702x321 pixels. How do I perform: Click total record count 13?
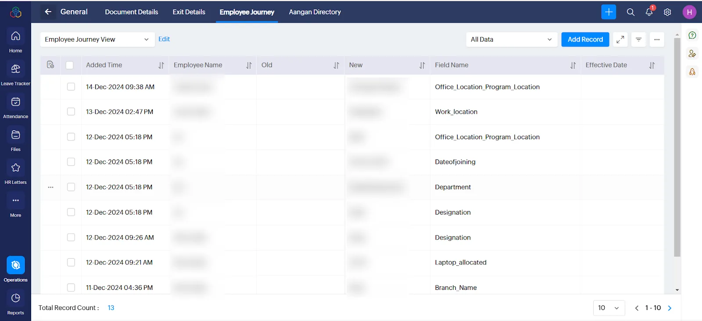pos(111,308)
